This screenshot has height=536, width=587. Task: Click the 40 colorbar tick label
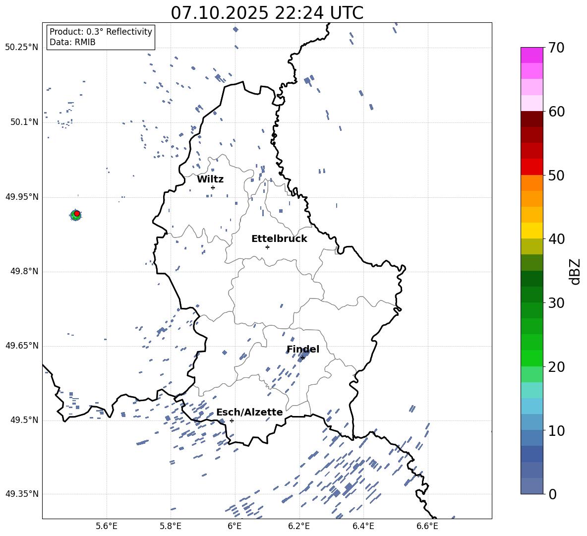[556, 239]
